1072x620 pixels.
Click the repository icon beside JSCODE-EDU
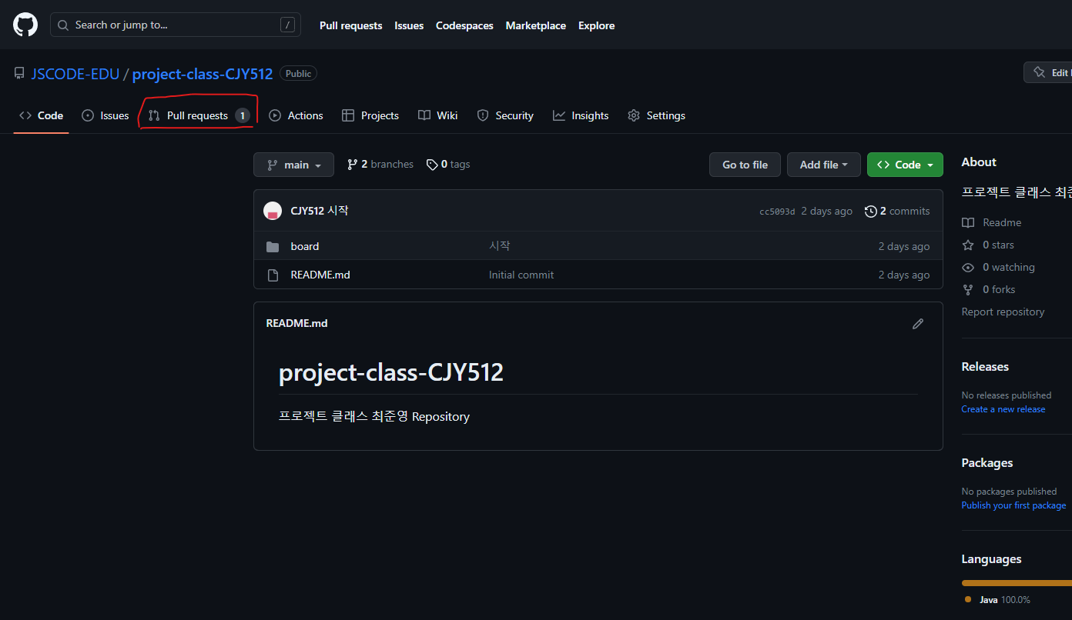[x=19, y=74]
